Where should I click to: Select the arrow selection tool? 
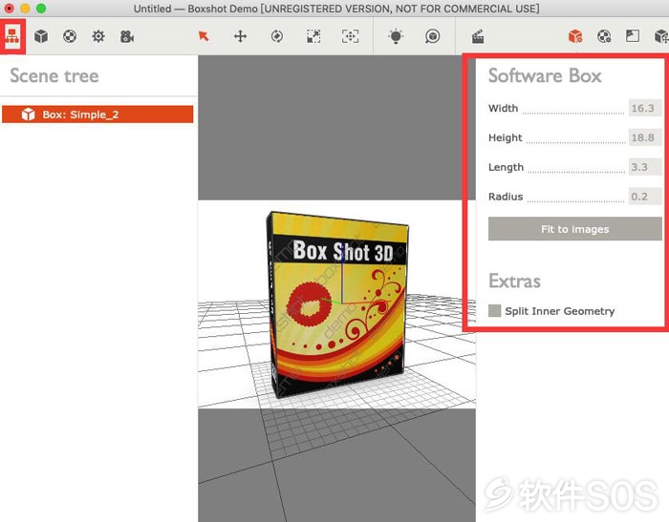point(204,36)
